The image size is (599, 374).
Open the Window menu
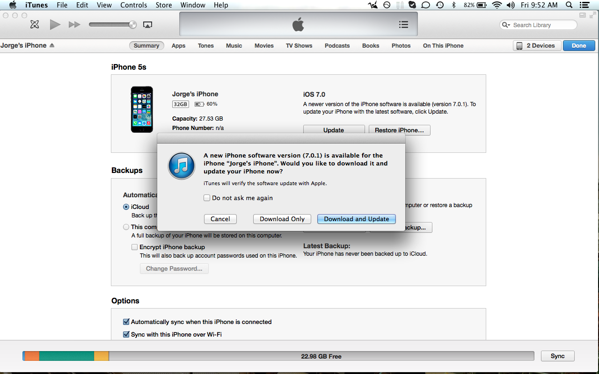[193, 5]
